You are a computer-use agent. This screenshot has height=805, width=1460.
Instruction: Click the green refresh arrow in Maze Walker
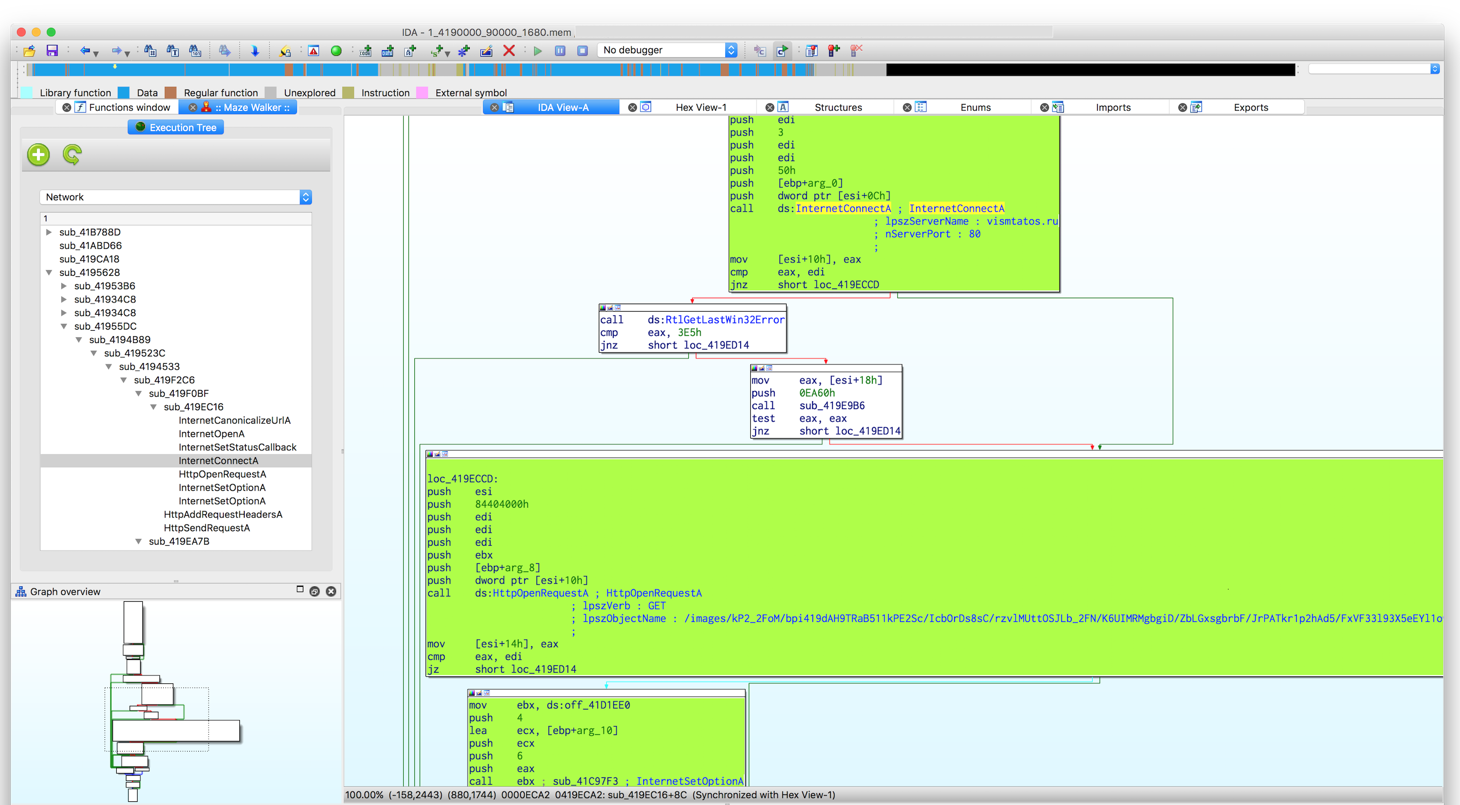click(x=72, y=155)
